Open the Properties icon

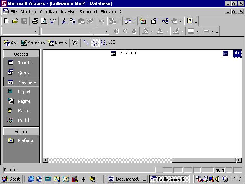pyautogui.click(x=154, y=21)
